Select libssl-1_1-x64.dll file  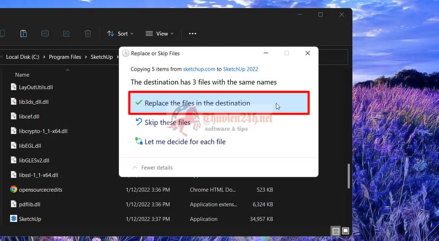(x=39, y=175)
